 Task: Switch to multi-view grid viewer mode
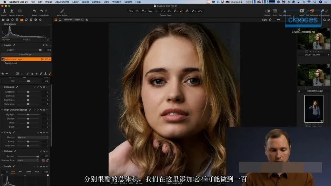click(56, 20)
